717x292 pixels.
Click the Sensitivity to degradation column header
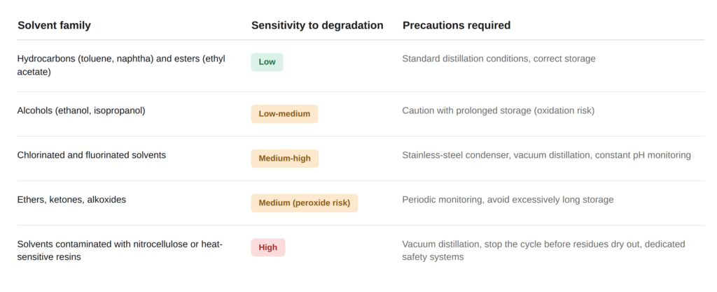[317, 25]
